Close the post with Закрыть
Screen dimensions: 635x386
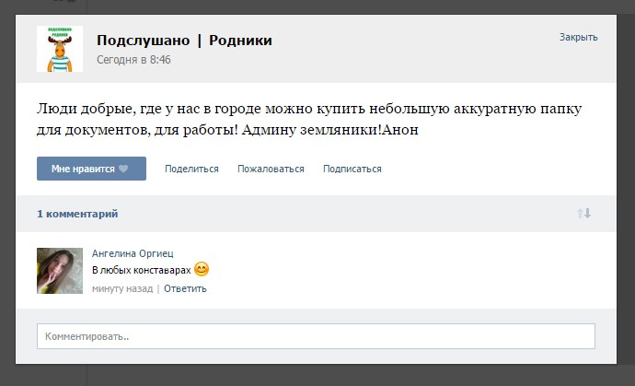click(578, 38)
